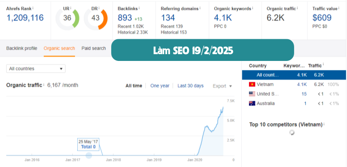The image size is (347, 167).
Task: Expand the Export menu
Action: [222, 86]
